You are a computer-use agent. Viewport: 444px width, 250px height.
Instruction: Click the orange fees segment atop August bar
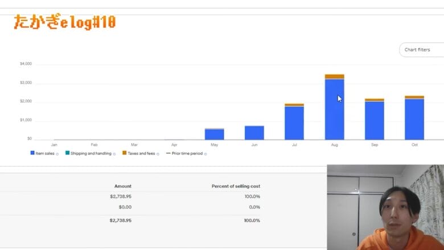pyautogui.click(x=334, y=76)
